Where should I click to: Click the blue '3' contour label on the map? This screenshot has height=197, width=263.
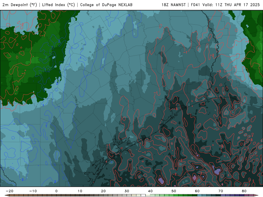(23, 180)
